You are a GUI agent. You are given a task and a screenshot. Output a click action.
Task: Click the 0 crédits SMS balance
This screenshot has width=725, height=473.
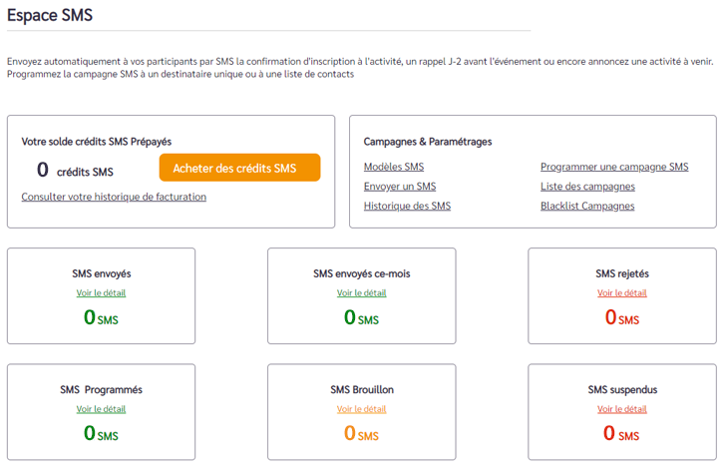click(x=75, y=170)
